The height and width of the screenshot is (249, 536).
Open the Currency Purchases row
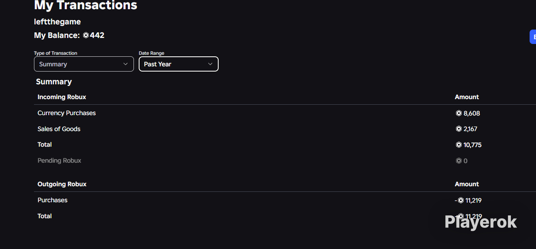(x=285, y=113)
